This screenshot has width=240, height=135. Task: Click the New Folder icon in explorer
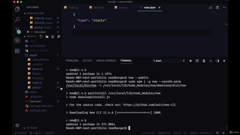click(x=47, y=37)
